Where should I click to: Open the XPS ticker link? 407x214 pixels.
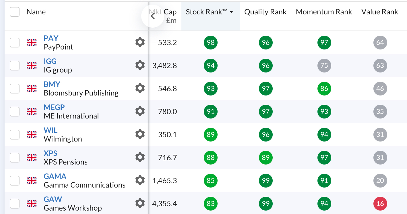pyautogui.click(x=51, y=153)
